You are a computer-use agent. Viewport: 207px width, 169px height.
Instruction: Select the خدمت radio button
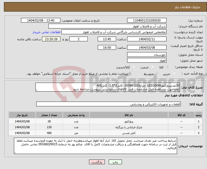tap(153, 67)
